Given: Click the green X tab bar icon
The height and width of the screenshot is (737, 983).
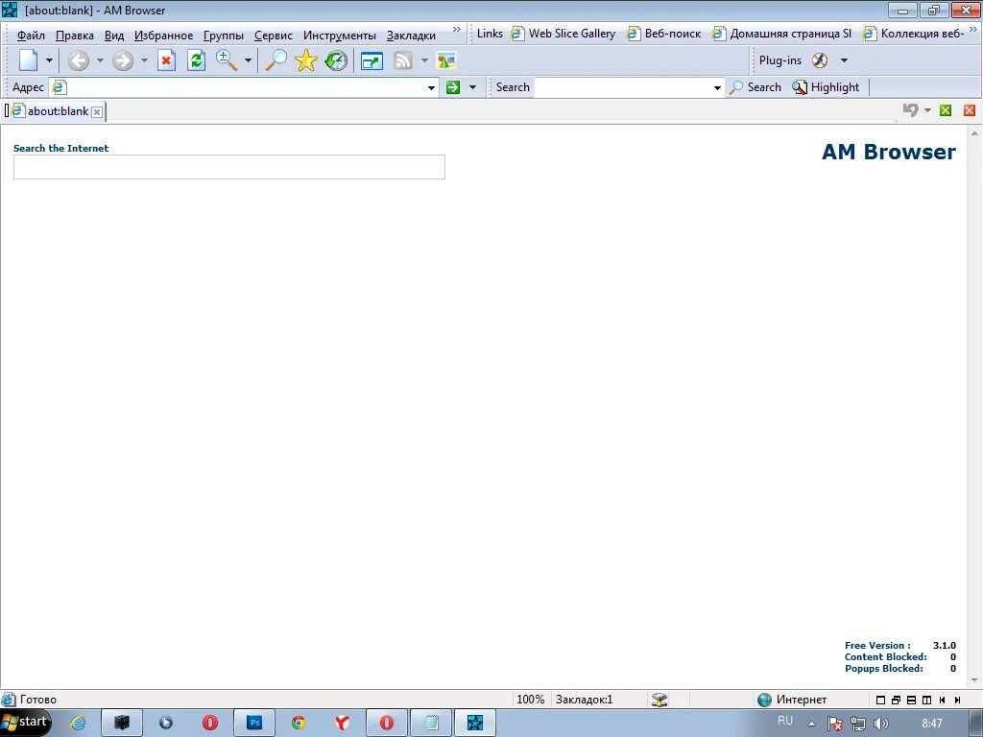Looking at the screenshot, I should [946, 111].
